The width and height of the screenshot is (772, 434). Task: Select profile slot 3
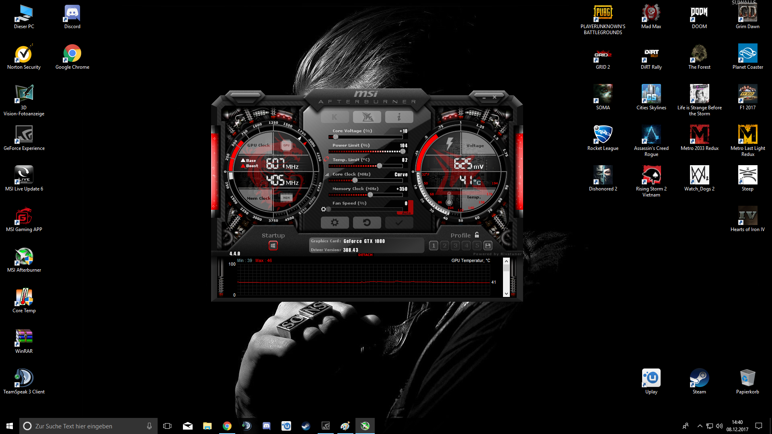pyautogui.click(x=455, y=246)
